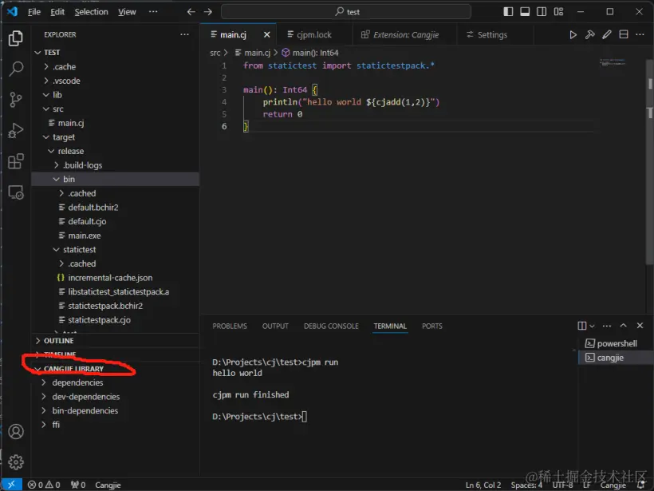Screen dimensions: 654x491
Task: Open the Run and Debug view
Action: (16, 131)
